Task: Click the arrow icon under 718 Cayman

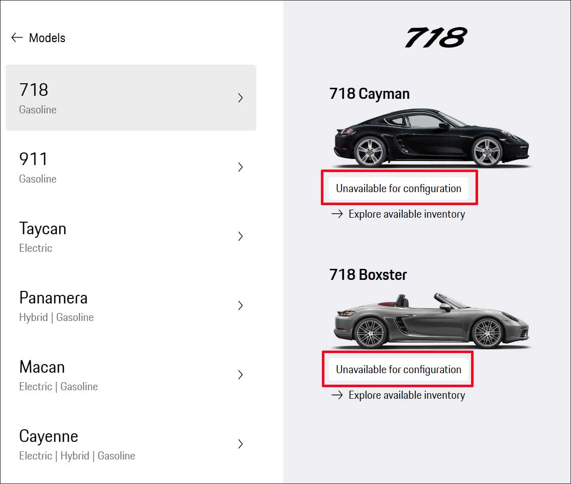Action: point(337,214)
